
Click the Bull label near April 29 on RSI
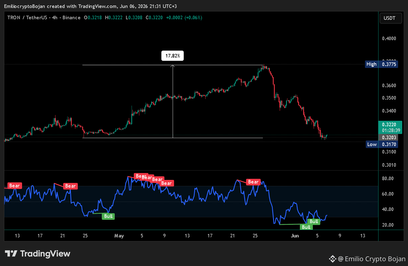coord(108,216)
